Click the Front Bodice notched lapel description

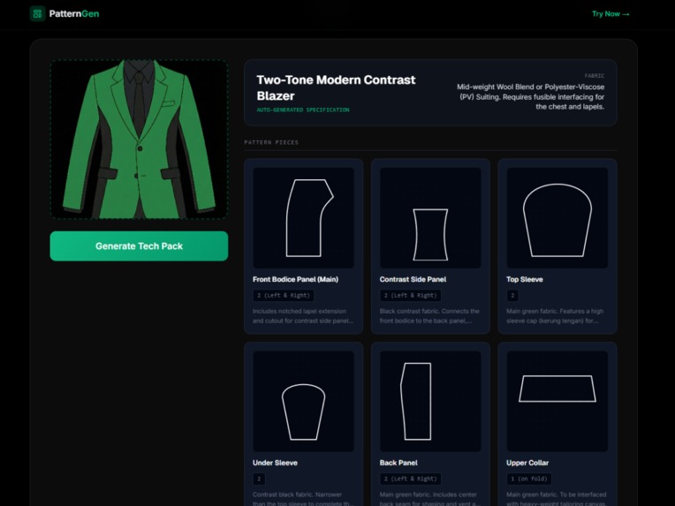(303, 316)
